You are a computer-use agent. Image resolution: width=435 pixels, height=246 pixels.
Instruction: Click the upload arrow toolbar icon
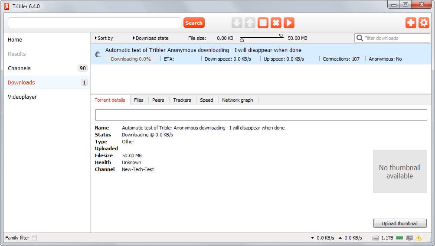coord(250,23)
